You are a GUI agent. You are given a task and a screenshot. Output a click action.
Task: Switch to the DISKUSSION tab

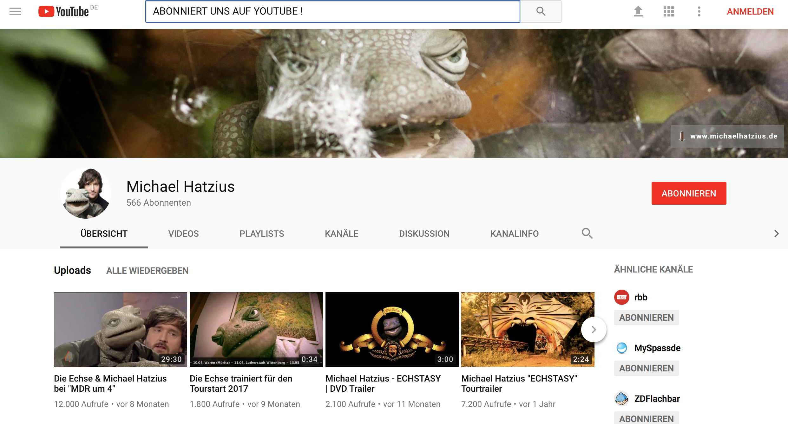coord(424,234)
